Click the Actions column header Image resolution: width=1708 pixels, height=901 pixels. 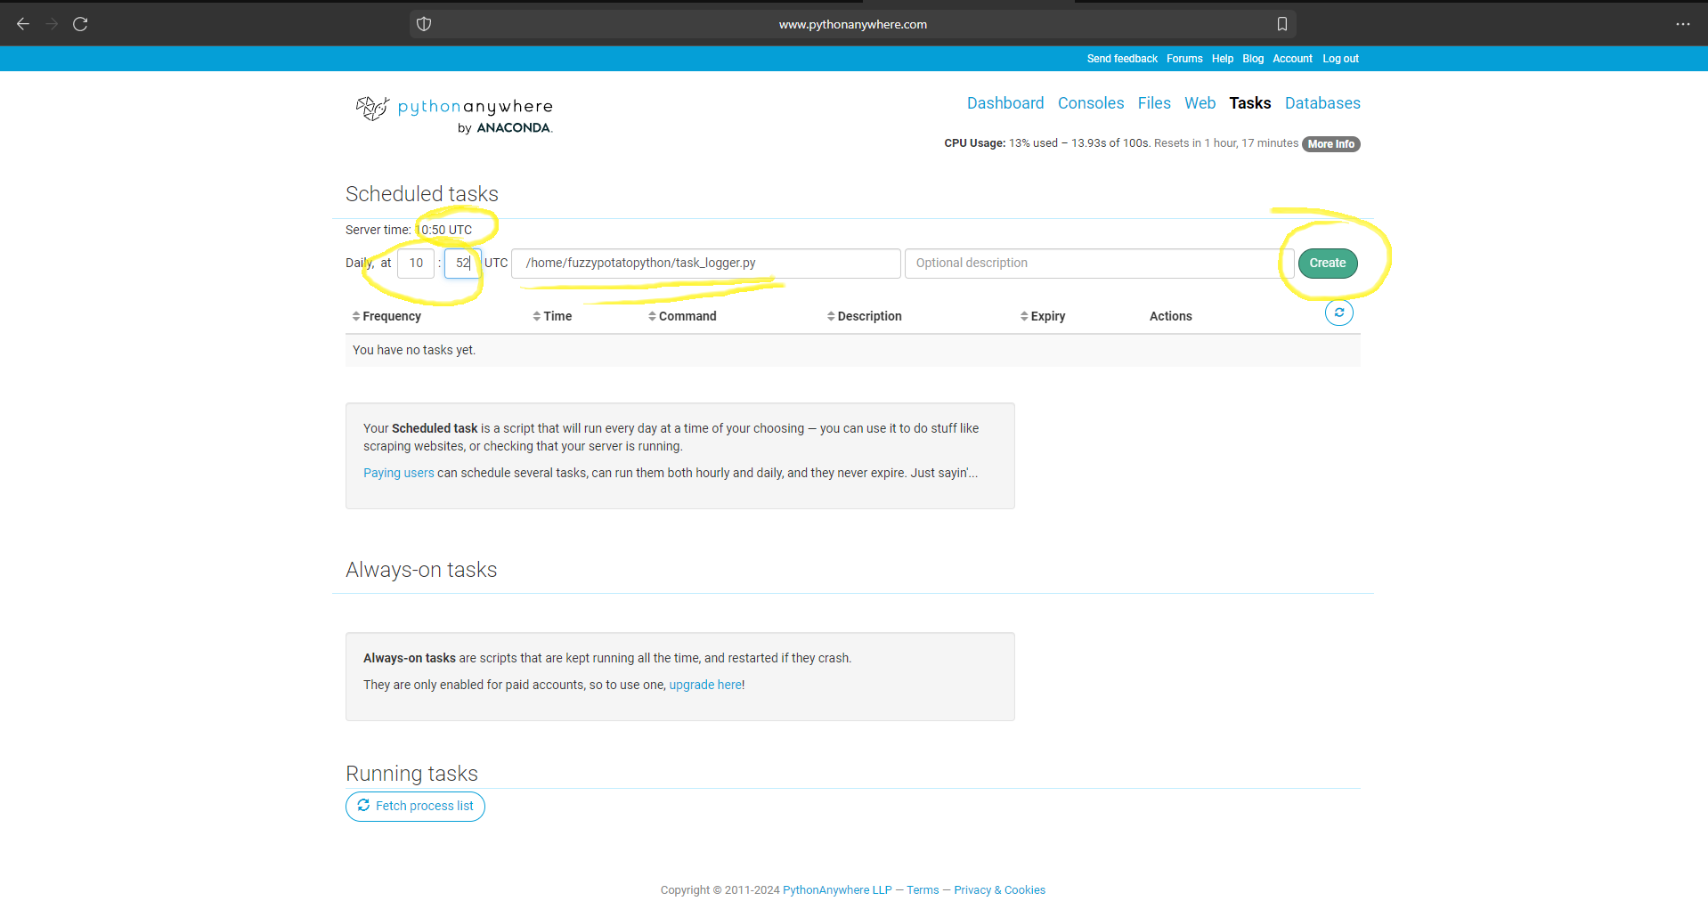pos(1170,316)
